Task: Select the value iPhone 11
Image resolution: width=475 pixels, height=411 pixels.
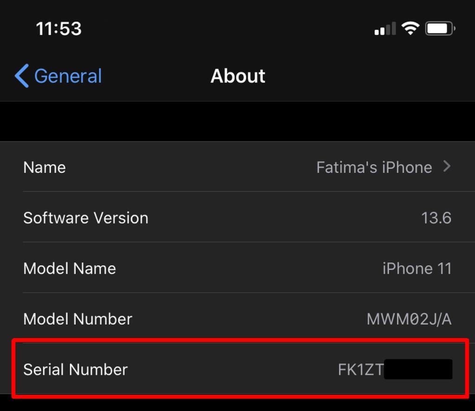Action: coord(417,268)
